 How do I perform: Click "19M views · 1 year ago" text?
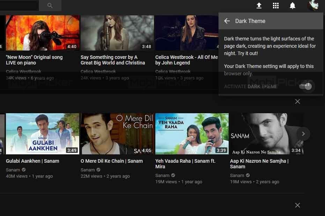coord(179,182)
